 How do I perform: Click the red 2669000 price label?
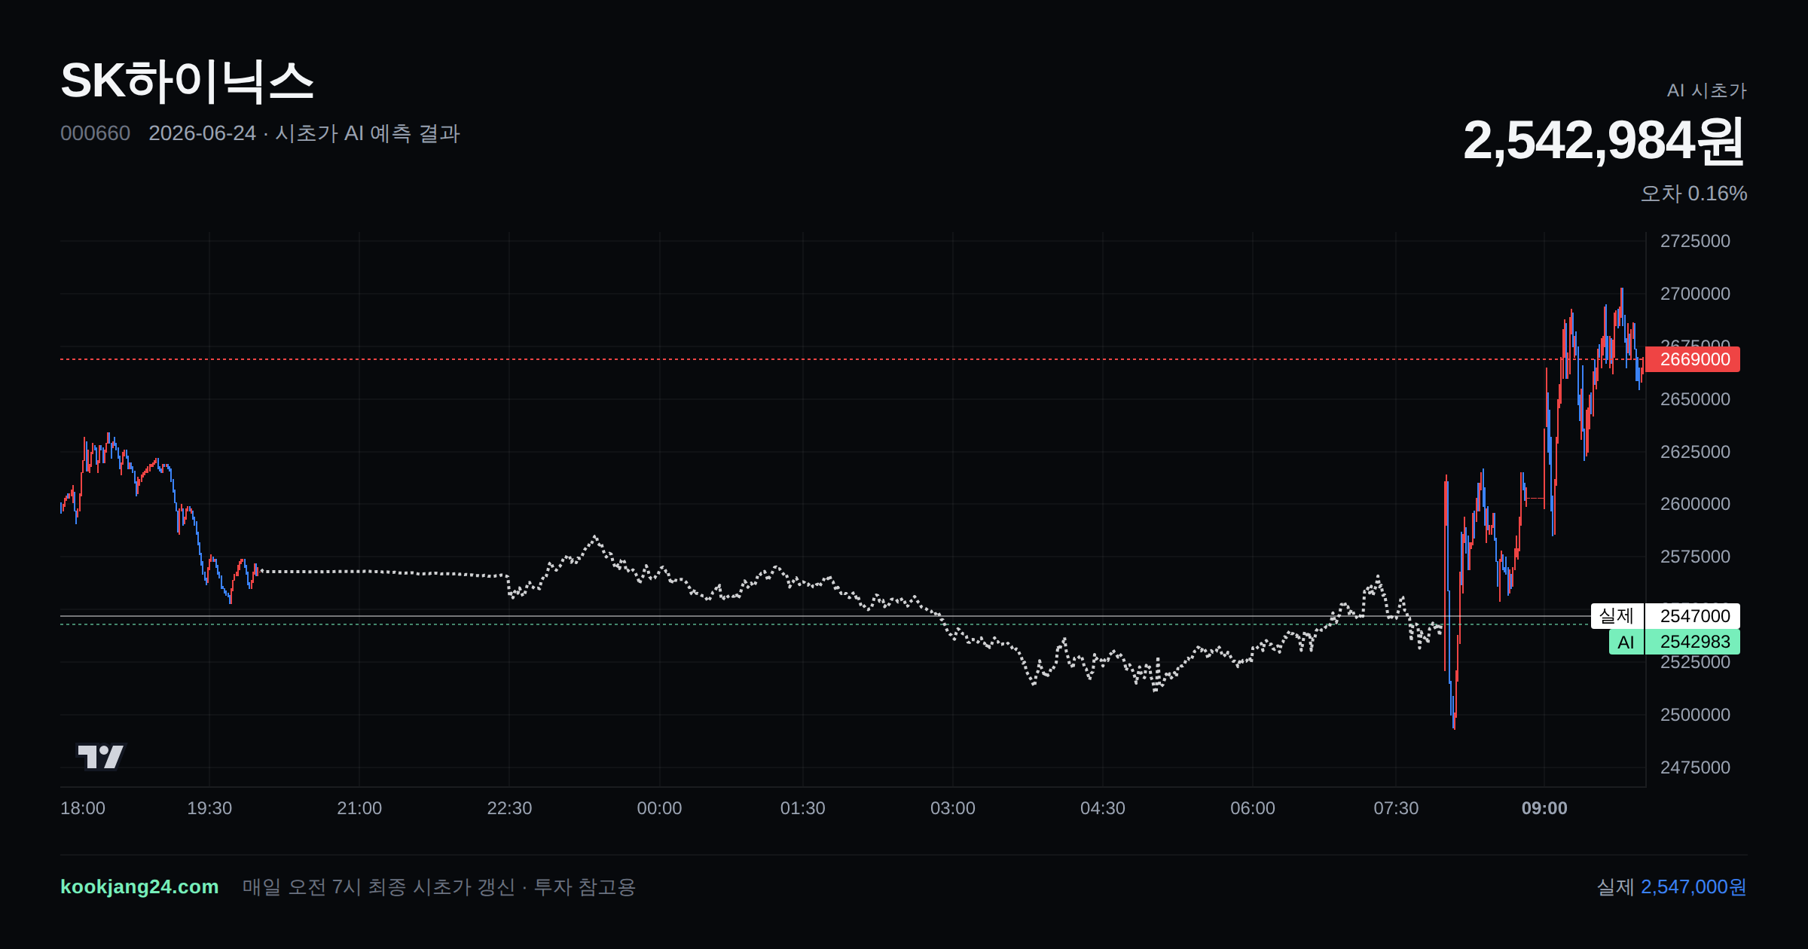pyautogui.click(x=1692, y=359)
